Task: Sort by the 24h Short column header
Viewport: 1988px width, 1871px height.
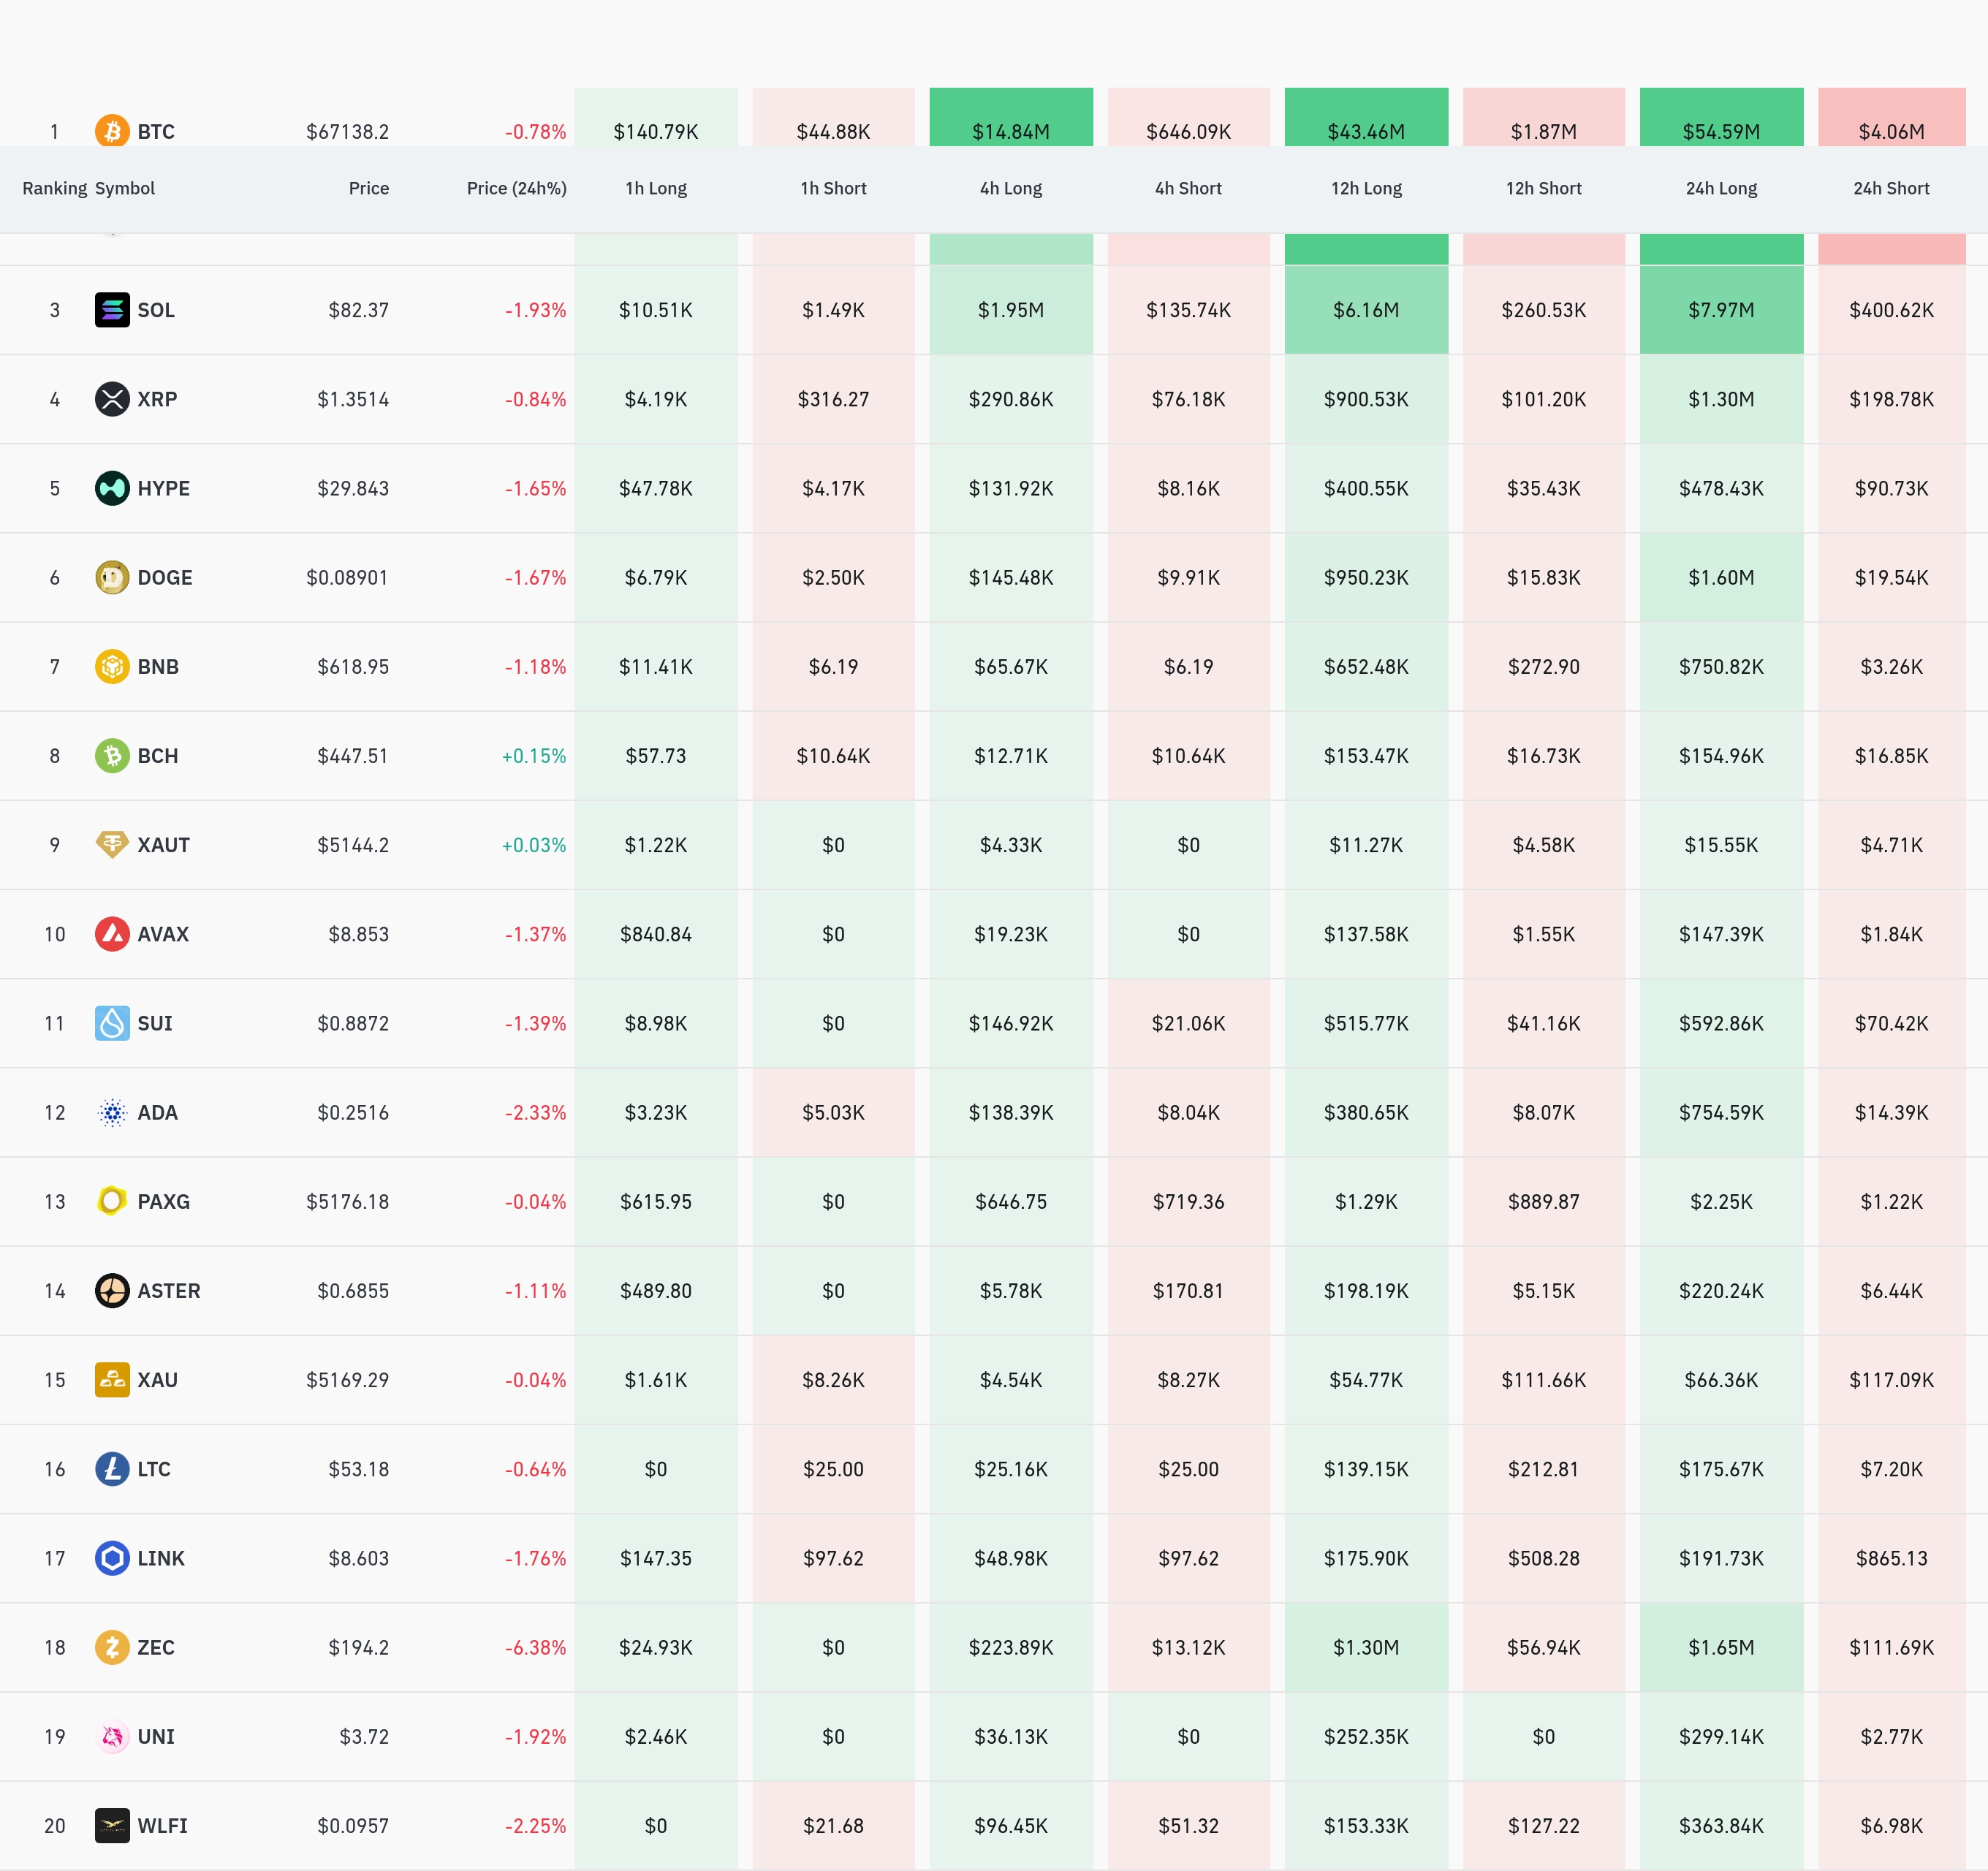Action: pyautogui.click(x=1890, y=188)
